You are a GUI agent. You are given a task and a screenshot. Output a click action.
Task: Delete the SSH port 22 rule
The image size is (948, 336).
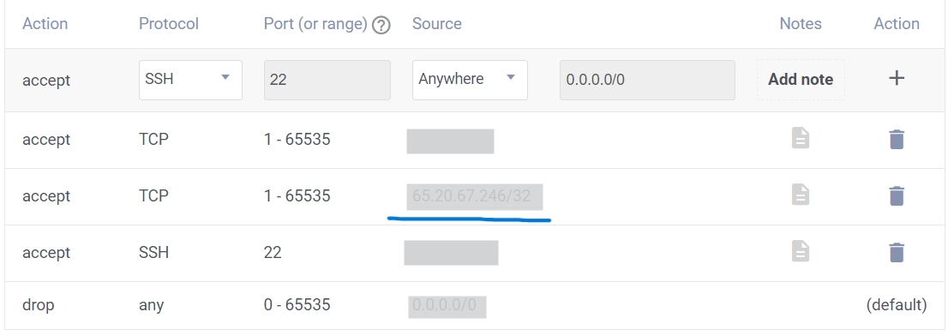897,252
